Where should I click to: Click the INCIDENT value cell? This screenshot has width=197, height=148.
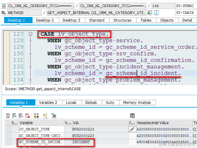click(100, 142)
